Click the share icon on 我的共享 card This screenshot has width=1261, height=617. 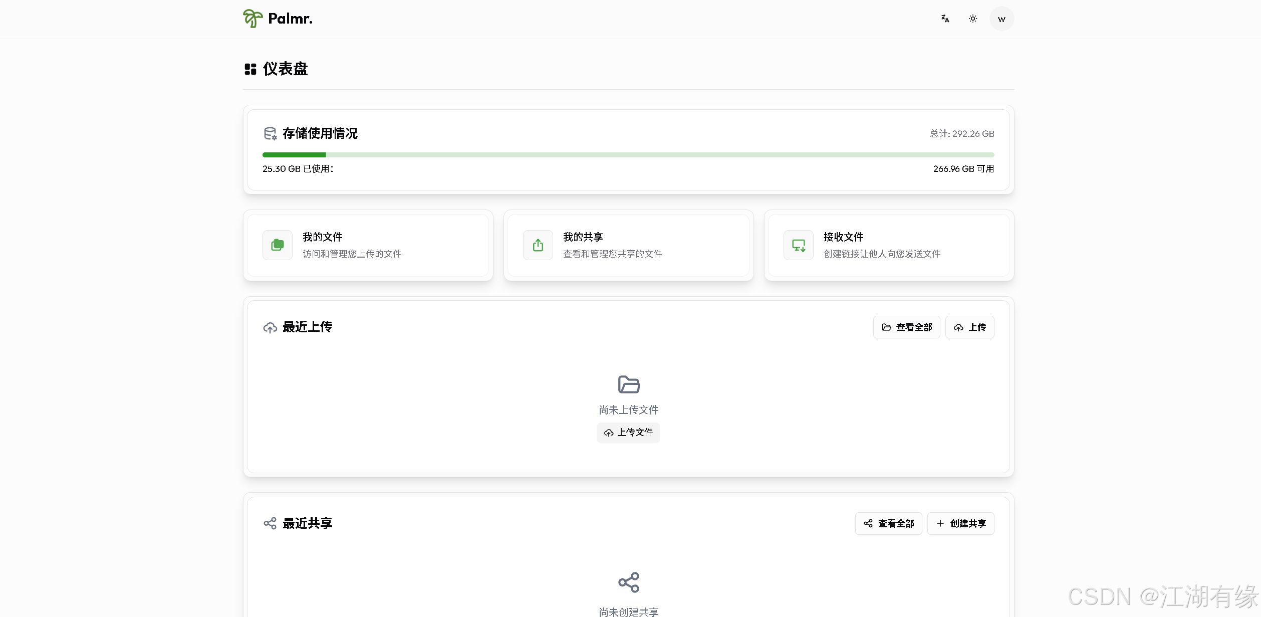coord(538,245)
